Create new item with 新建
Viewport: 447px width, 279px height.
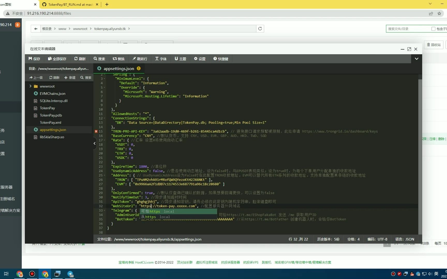[70, 78]
